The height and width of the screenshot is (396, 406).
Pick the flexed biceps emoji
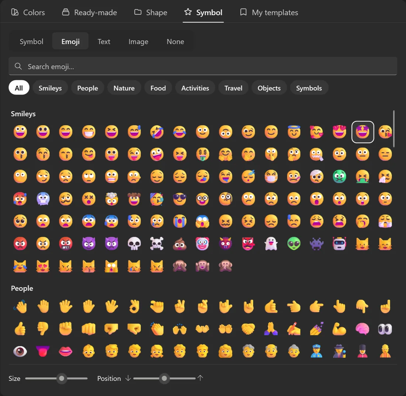pos(340,329)
